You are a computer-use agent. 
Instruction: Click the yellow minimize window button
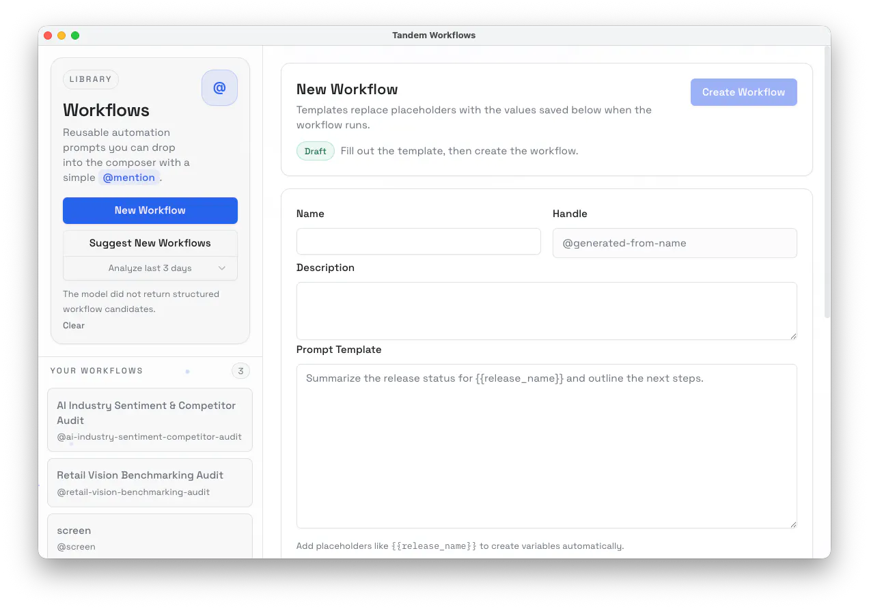click(61, 36)
